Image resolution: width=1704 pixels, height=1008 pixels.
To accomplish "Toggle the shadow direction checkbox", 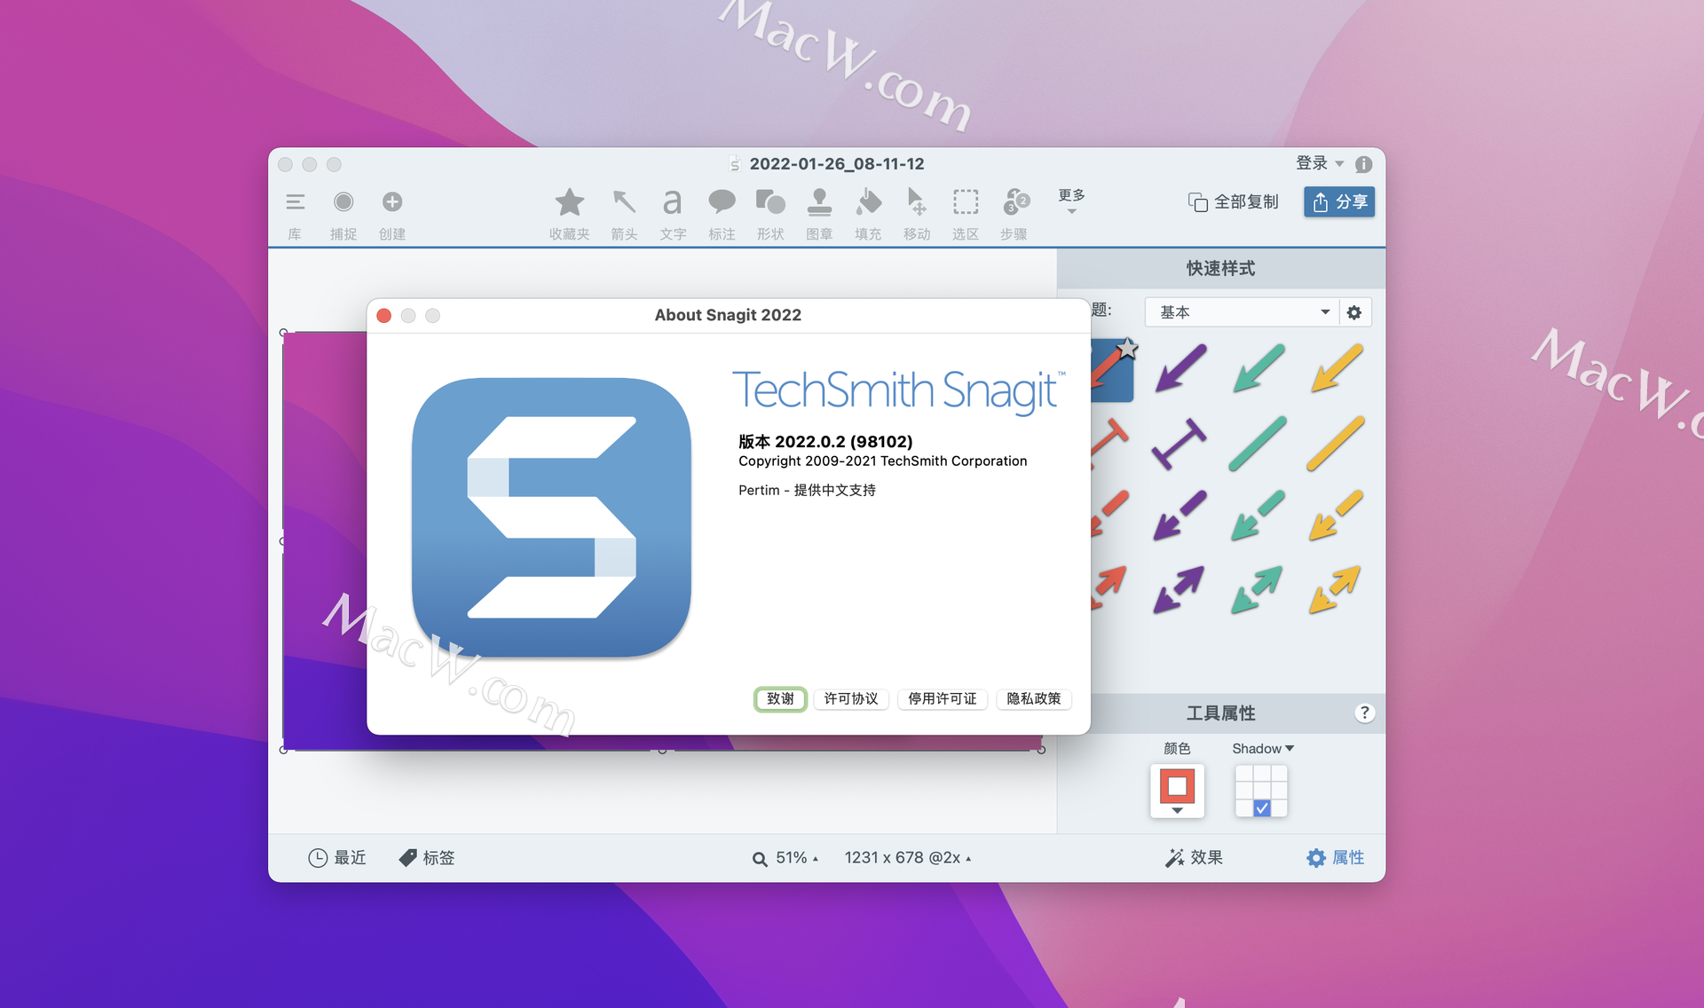I will [1262, 808].
